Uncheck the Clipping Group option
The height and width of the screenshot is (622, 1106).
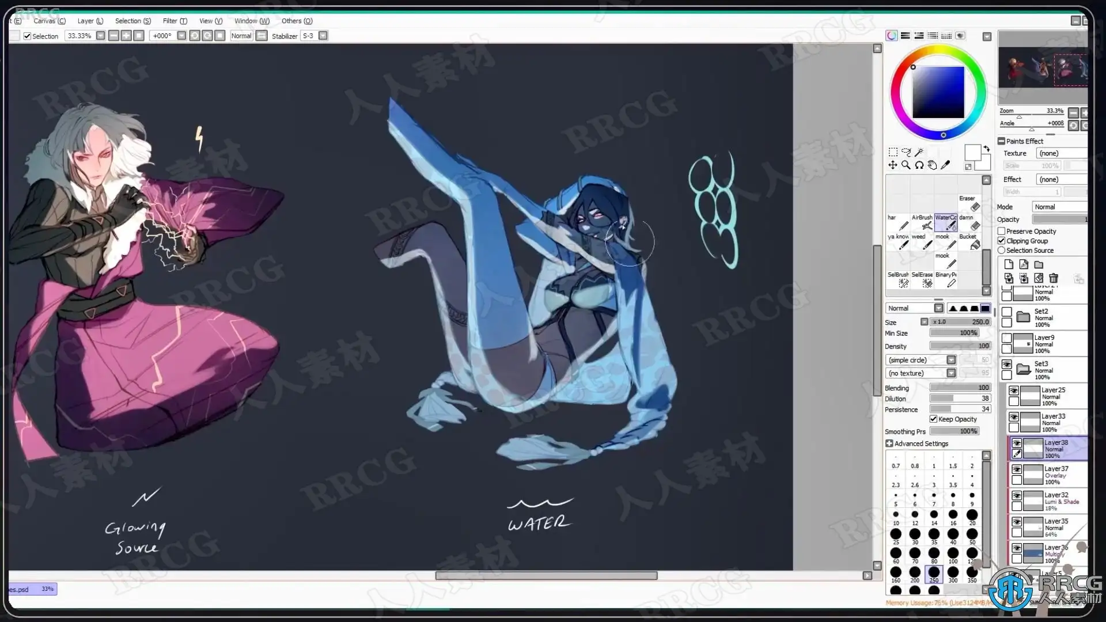pos(1002,241)
